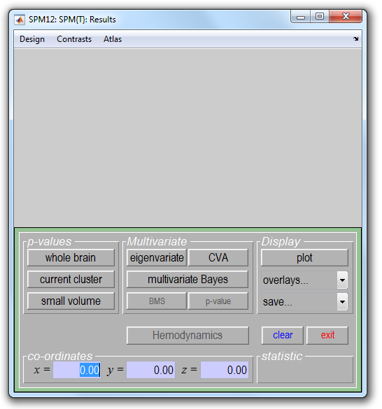382x409 pixels.
Task: Open the Atlas menu
Action: coord(113,39)
